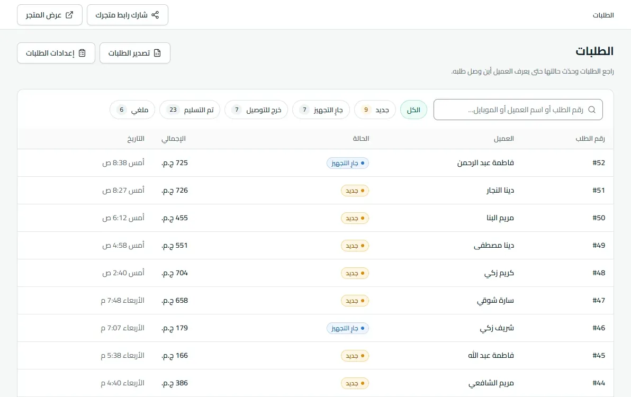
Task: Open order #44
Action: [599, 383]
